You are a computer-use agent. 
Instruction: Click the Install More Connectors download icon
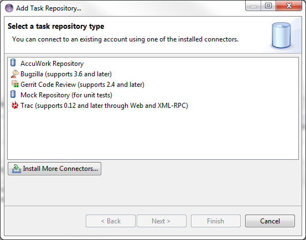tap(17, 169)
